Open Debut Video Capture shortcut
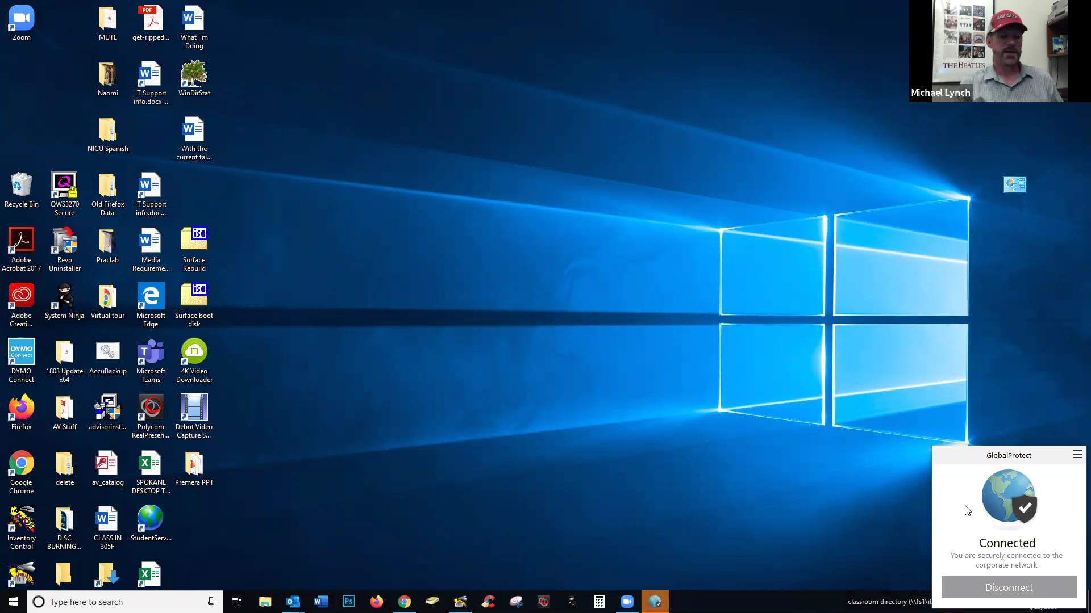1091x613 pixels. [x=194, y=417]
